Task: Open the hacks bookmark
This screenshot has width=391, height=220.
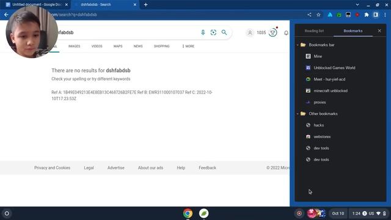Action: 340,125
